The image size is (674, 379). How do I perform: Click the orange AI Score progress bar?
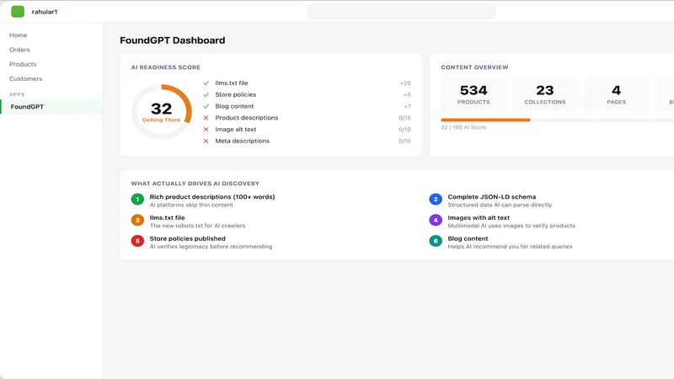486,120
